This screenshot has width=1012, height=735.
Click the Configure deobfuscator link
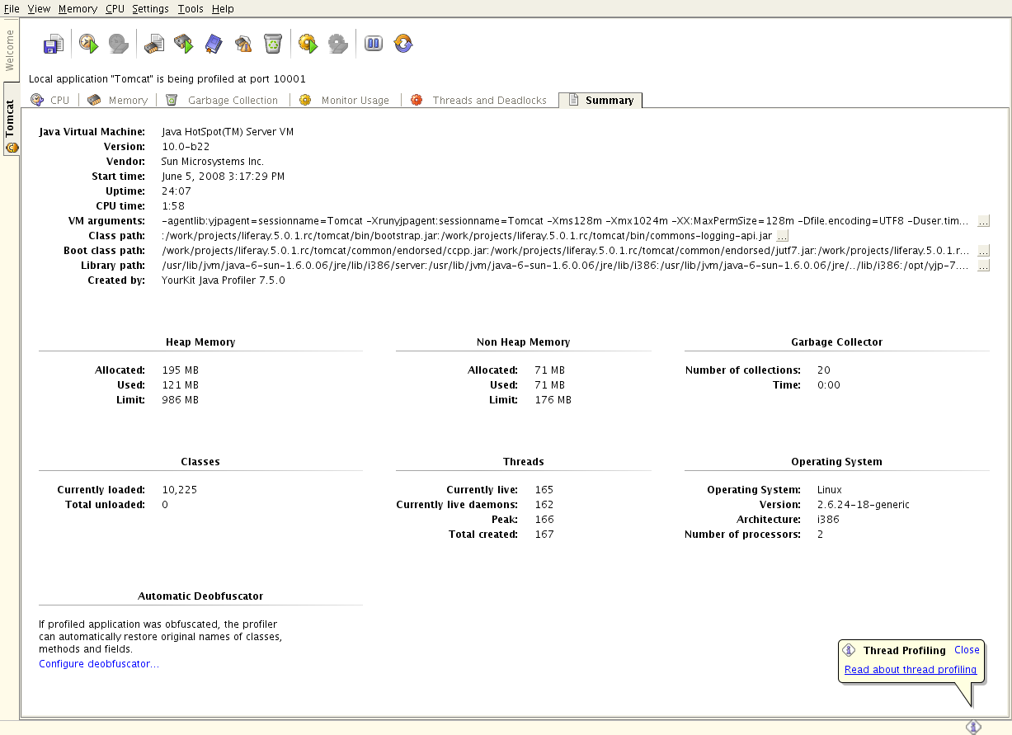pos(99,664)
